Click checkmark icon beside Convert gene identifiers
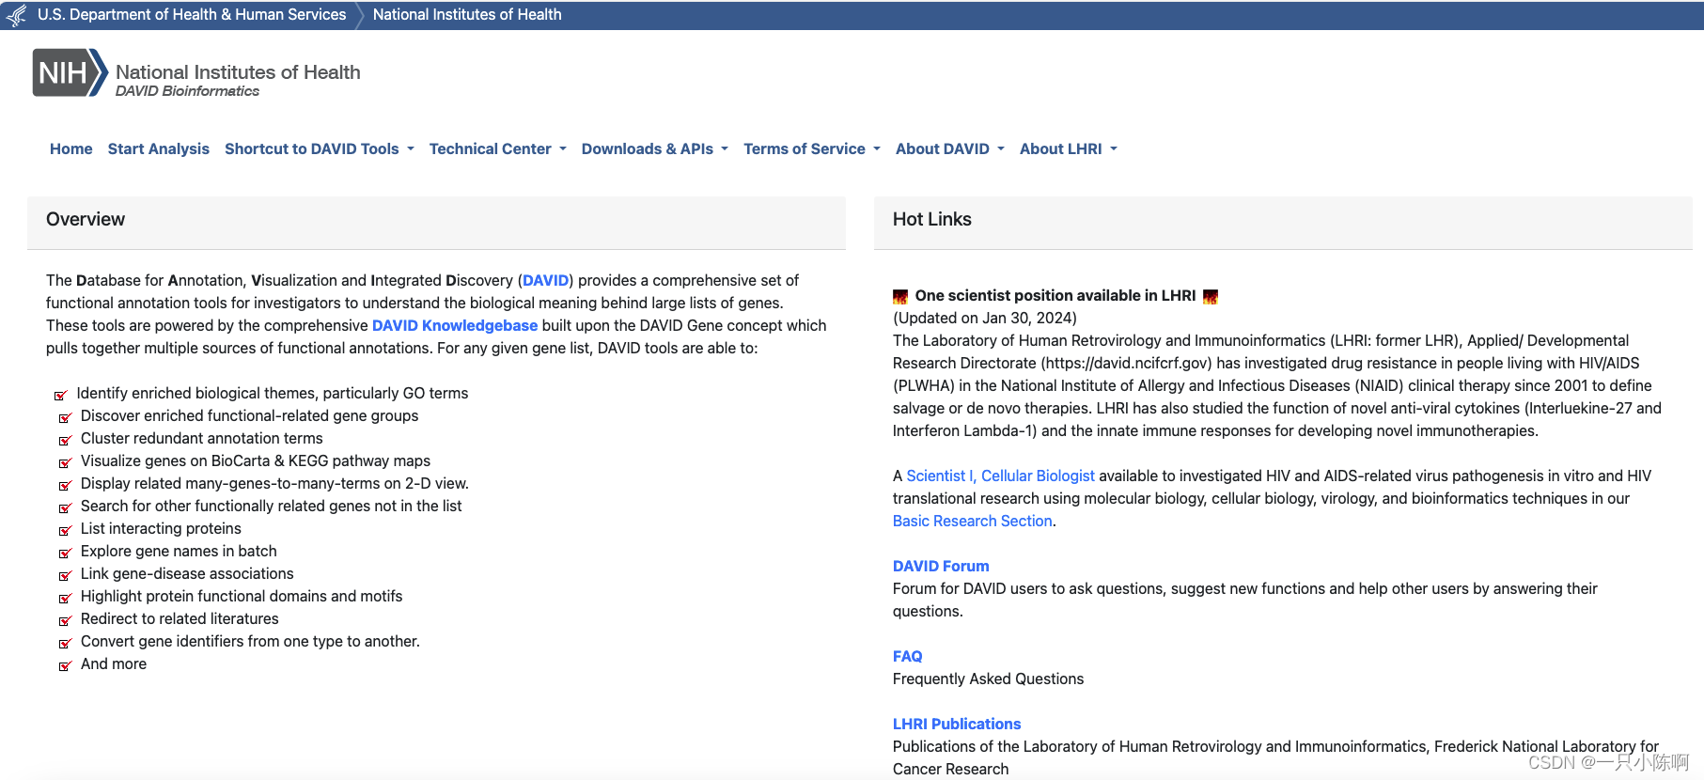Image resolution: width=1704 pixels, height=780 pixels. (65, 643)
